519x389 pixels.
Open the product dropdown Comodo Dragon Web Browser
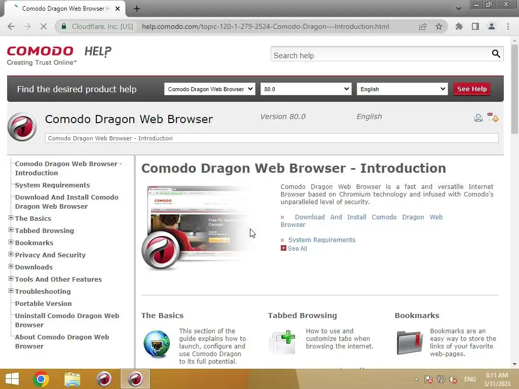[x=210, y=89]
